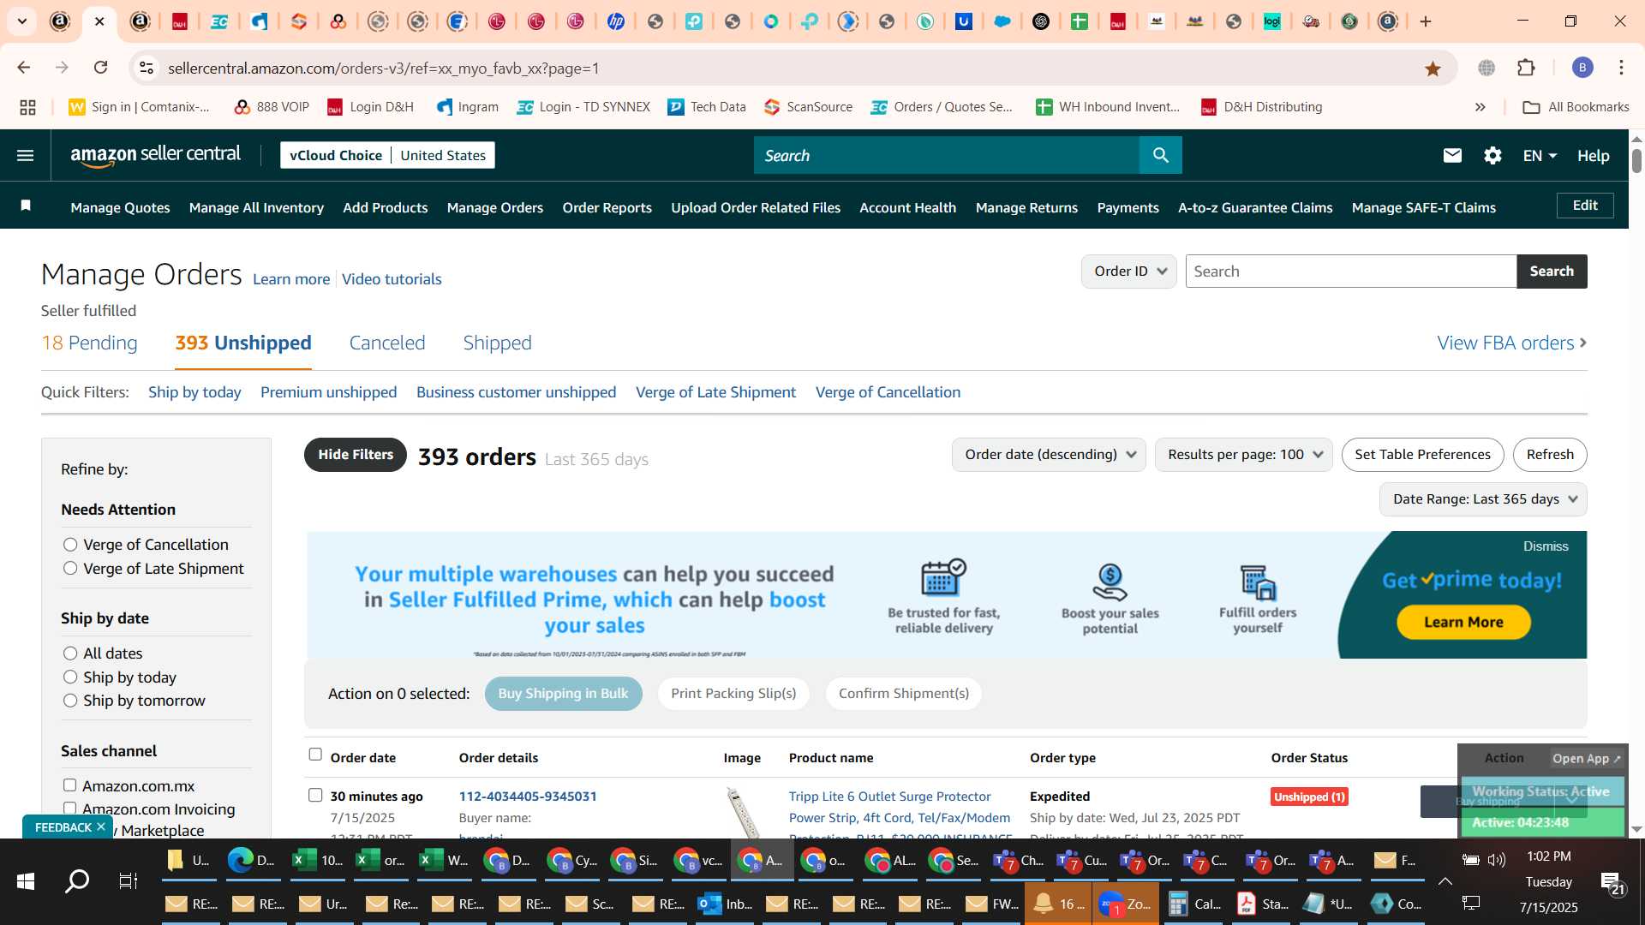Select Ship by tomorrow radio button
This screenshot has height=925, width=1645.
tap(70, 701)
